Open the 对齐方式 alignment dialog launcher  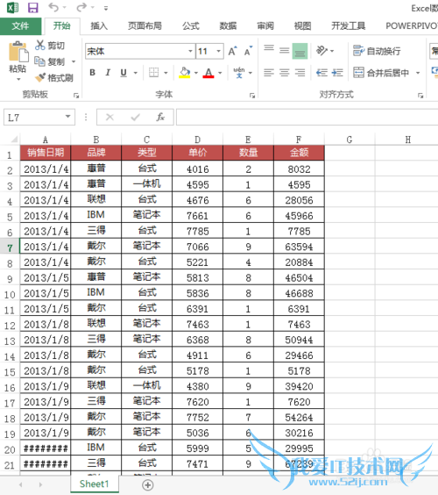tap(420, 96)
